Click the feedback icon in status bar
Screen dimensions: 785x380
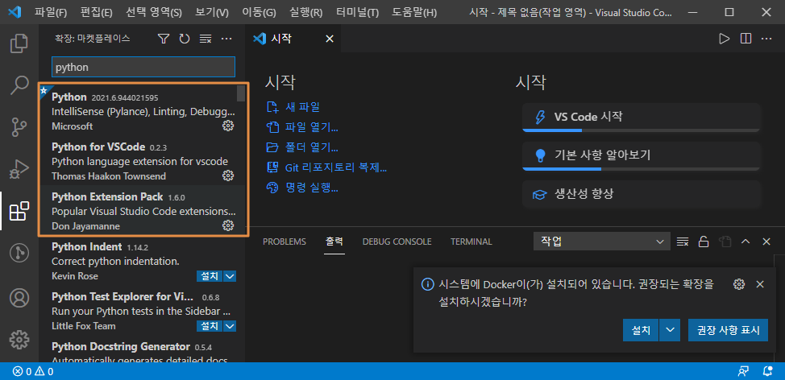click(x=743, y=371)
